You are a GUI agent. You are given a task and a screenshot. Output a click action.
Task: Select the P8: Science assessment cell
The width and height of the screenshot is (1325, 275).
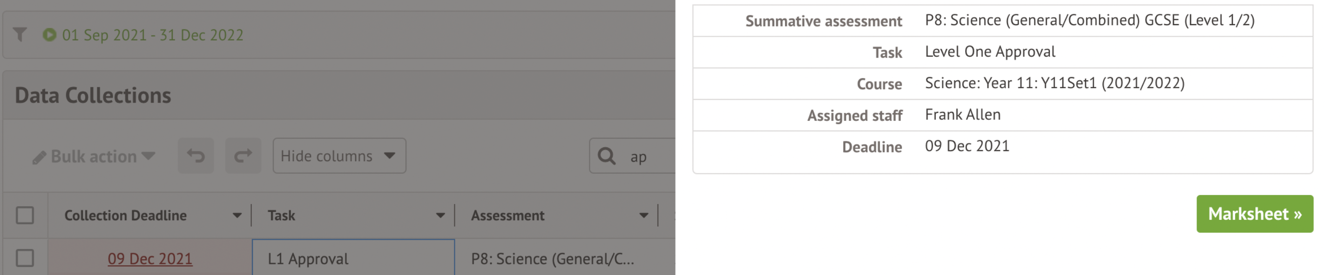553,259
